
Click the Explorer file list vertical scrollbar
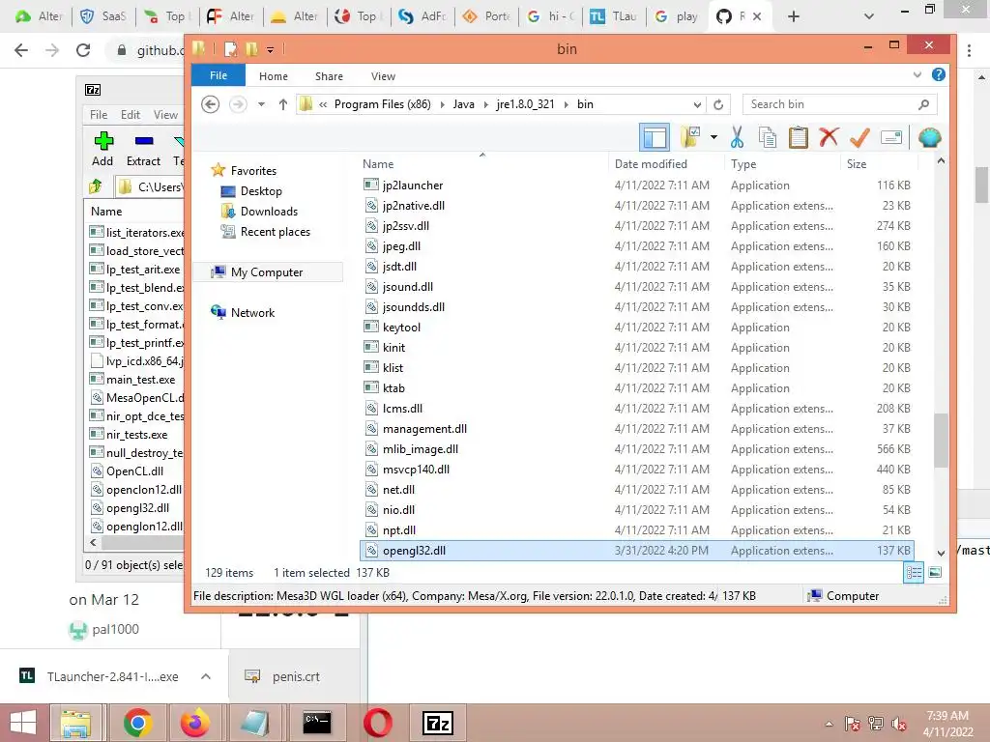coord(941,440)
